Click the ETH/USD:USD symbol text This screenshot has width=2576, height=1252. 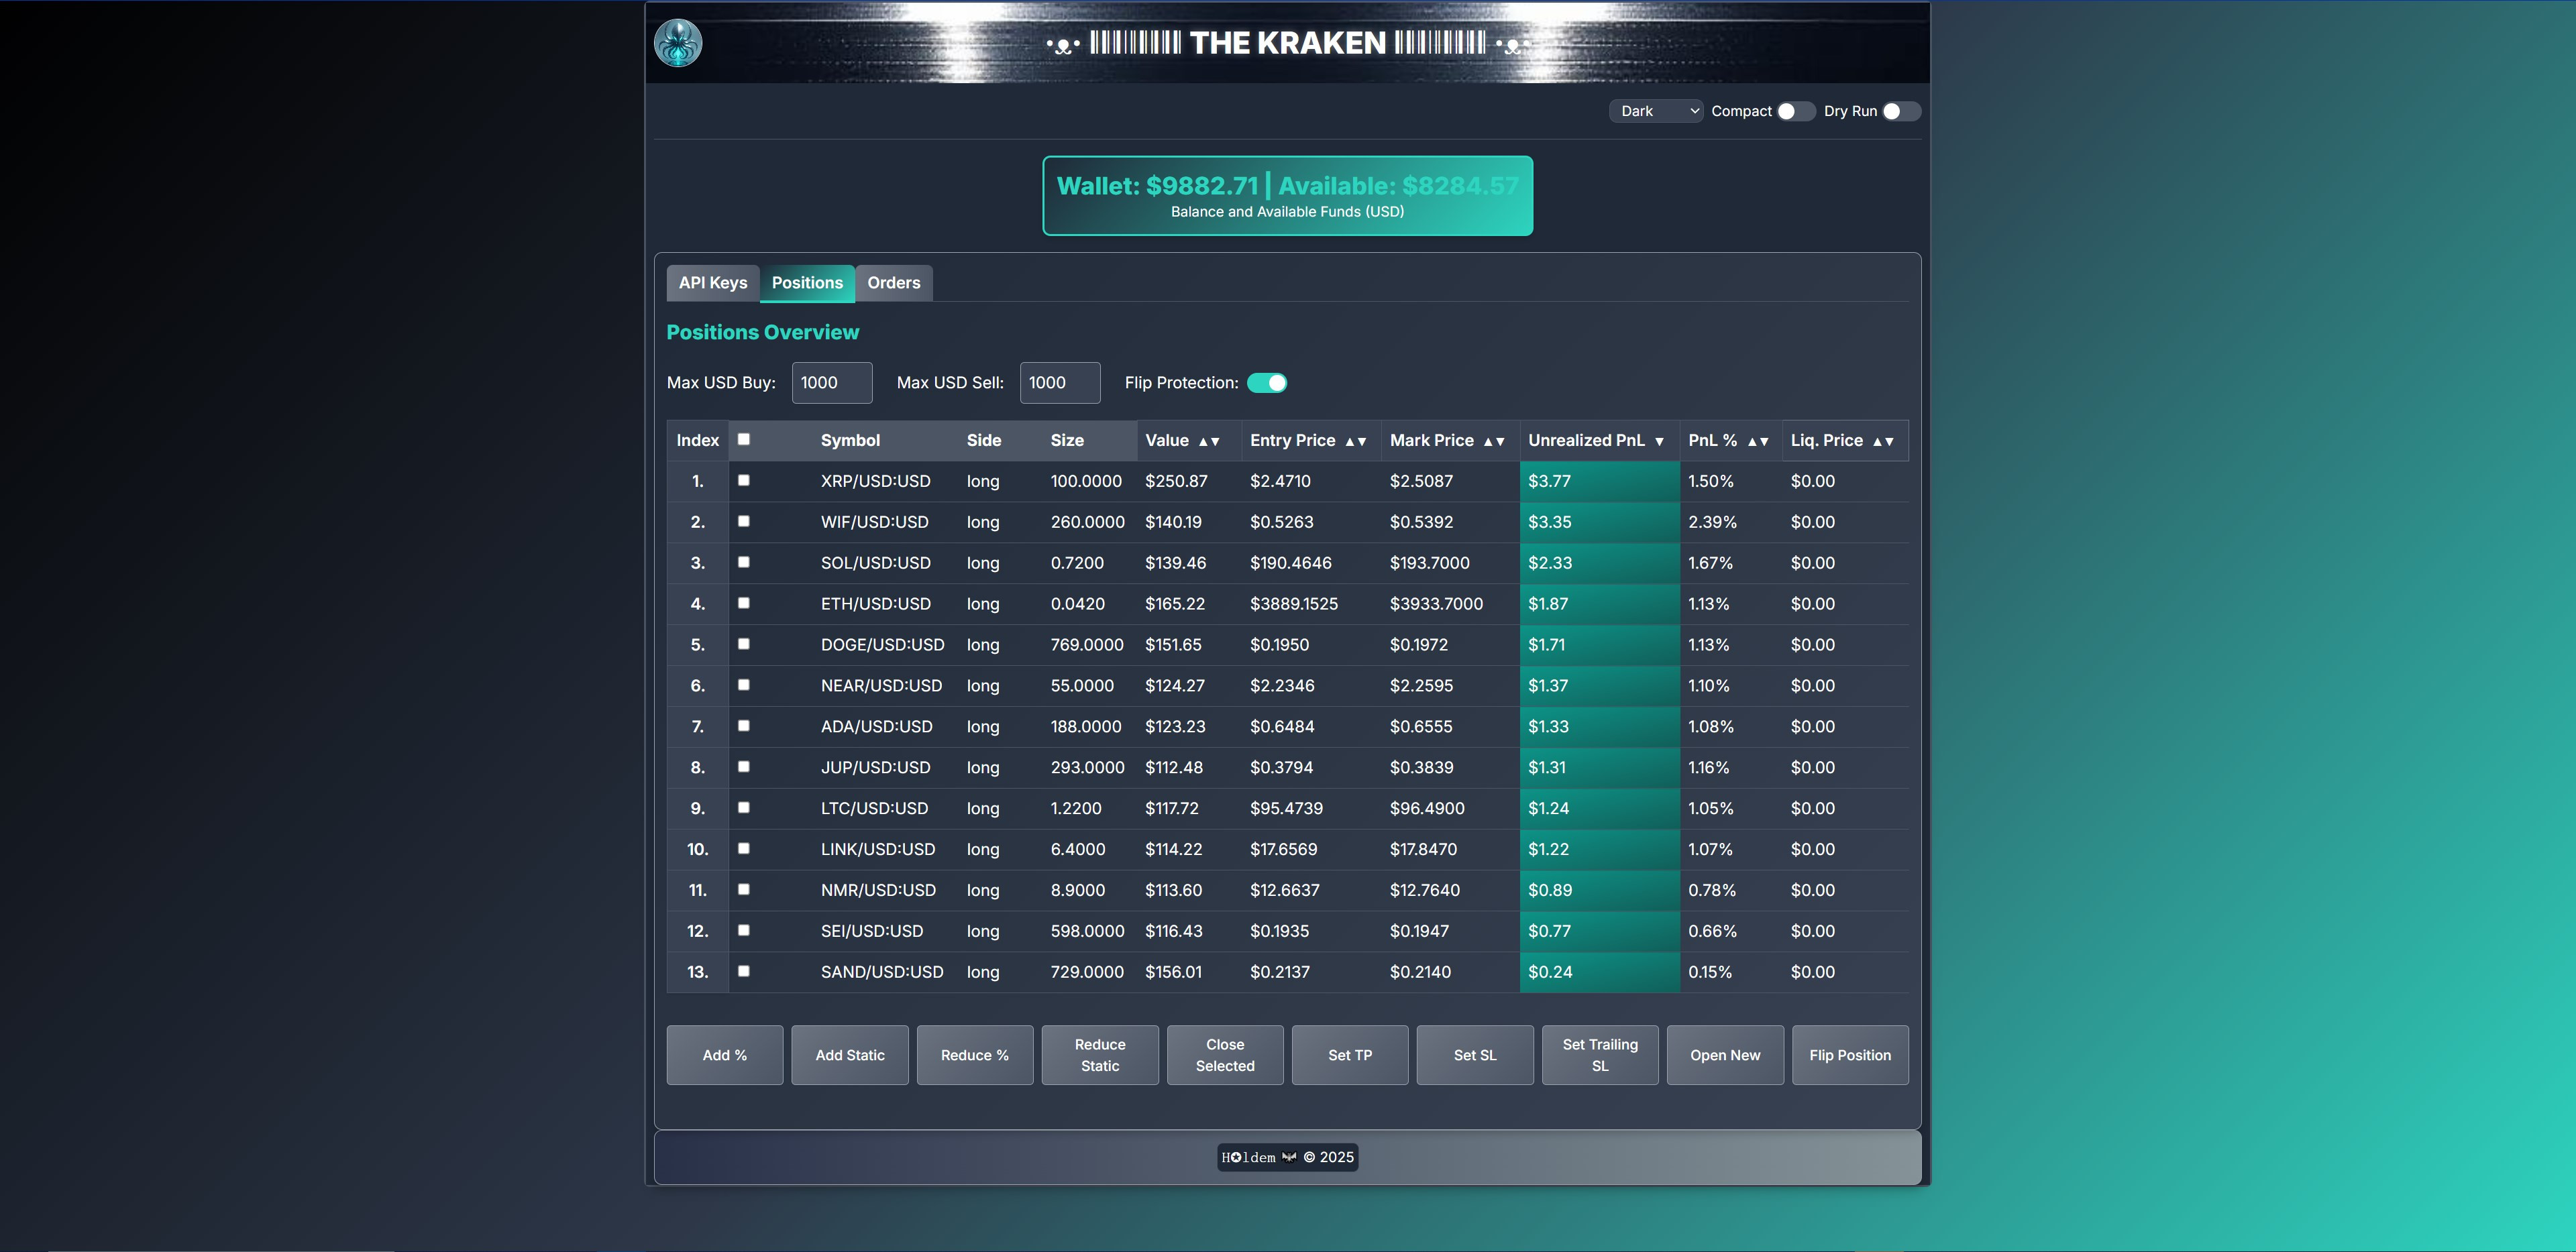(x=875, y=604)
